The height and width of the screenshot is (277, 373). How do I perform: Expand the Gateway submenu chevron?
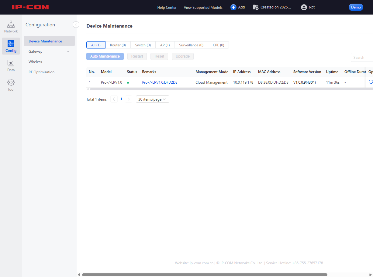tap(68, 52)
